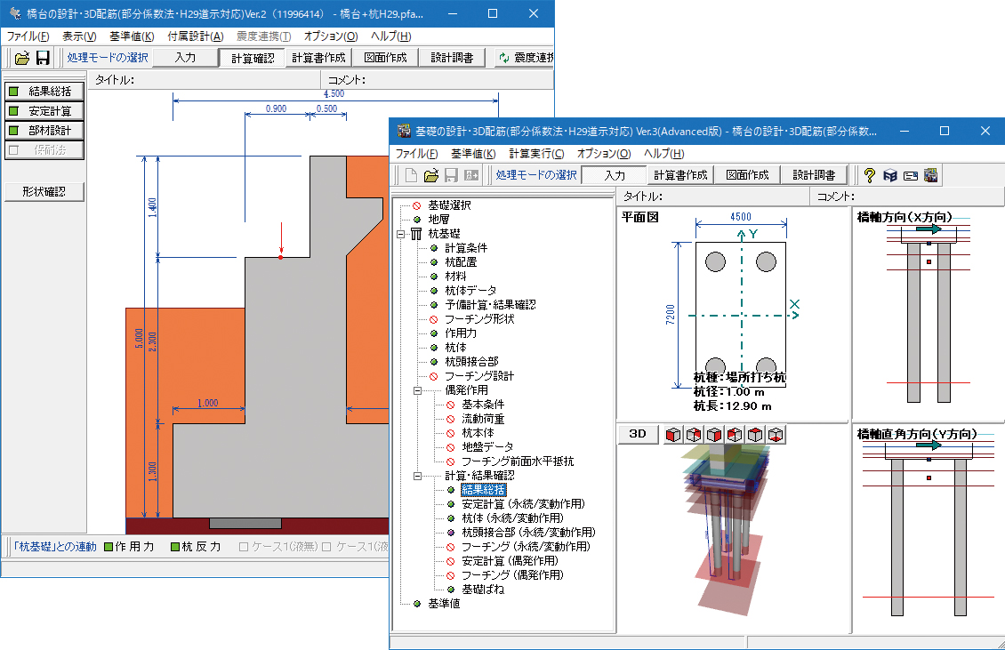
Task: Select 基礎ばね in the foundation tree
Action: tap(483, 590)
